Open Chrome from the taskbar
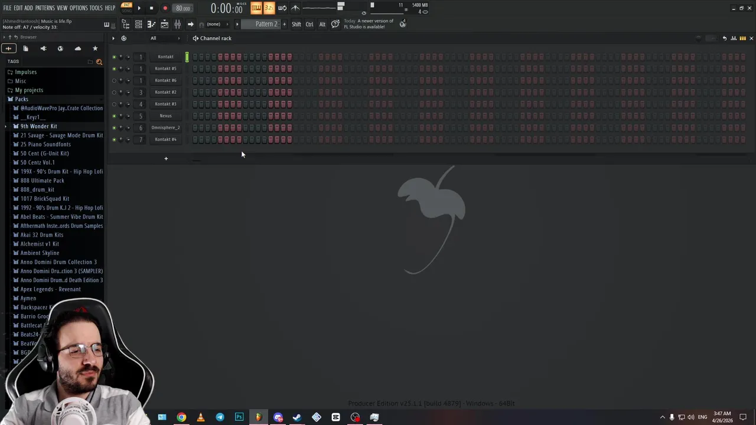Viewport: 756px width, 425px height. point(181,417)
